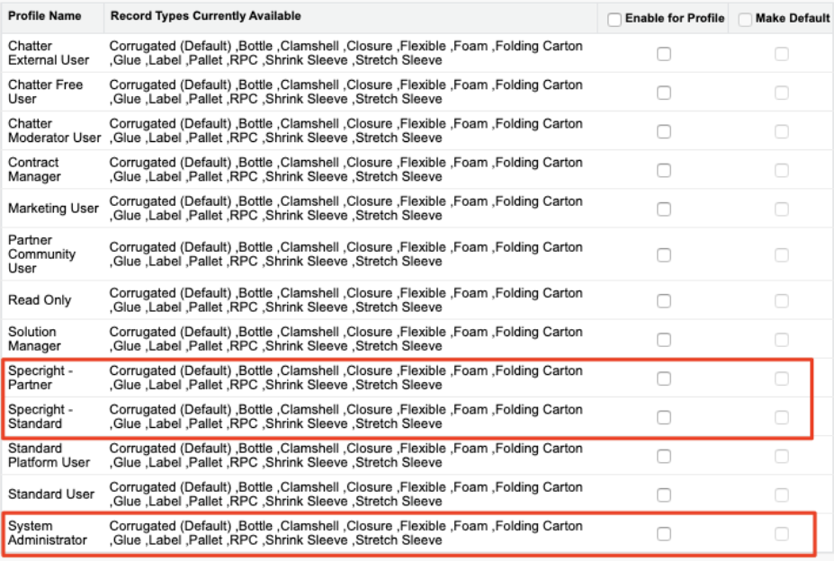
Task: Check the Make Default header checkbox
Action: pyautogui.click(x=745, y=19)
